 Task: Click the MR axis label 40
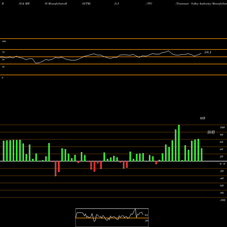tap(222, 149)
